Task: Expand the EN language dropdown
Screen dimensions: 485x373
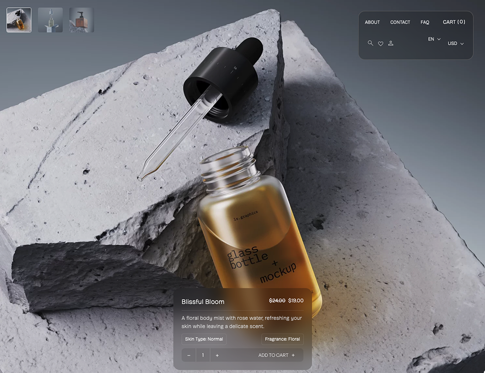Action: (434, 39)
